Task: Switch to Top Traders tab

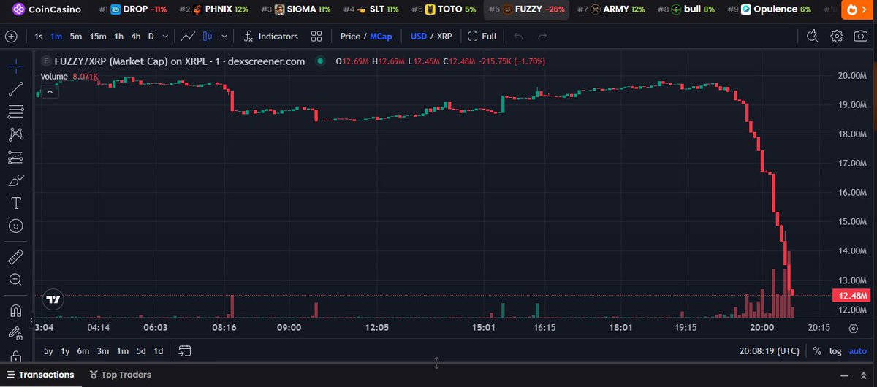Action: [121, 375]
